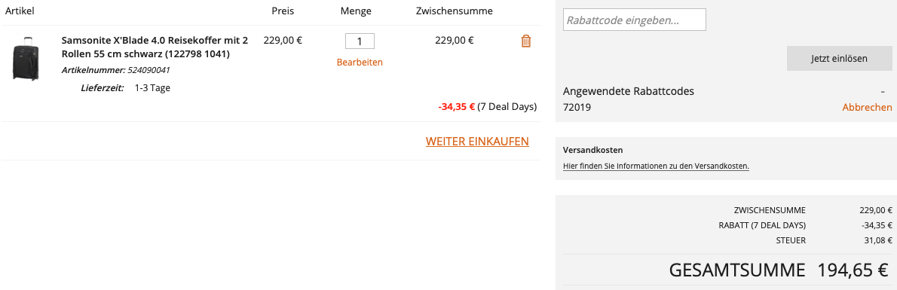This screenshot has width=897, height=290.
Task: Click the applied discount code 72019
Action: (577, 108)
